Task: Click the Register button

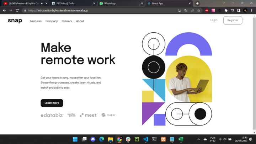Action: click(233, 20)
